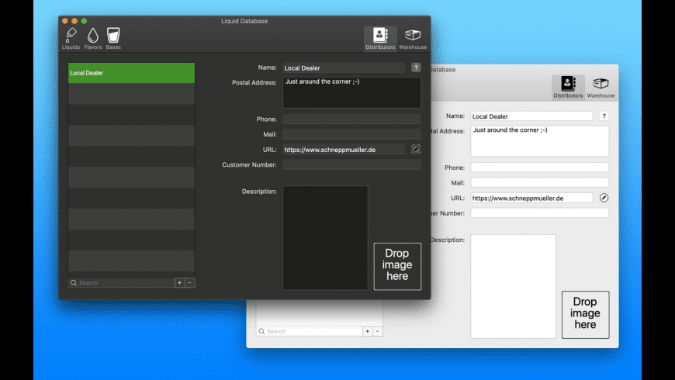Open Warehouse in the light window
This screenshot has height=380, width=675.
(x=601, y=88)
